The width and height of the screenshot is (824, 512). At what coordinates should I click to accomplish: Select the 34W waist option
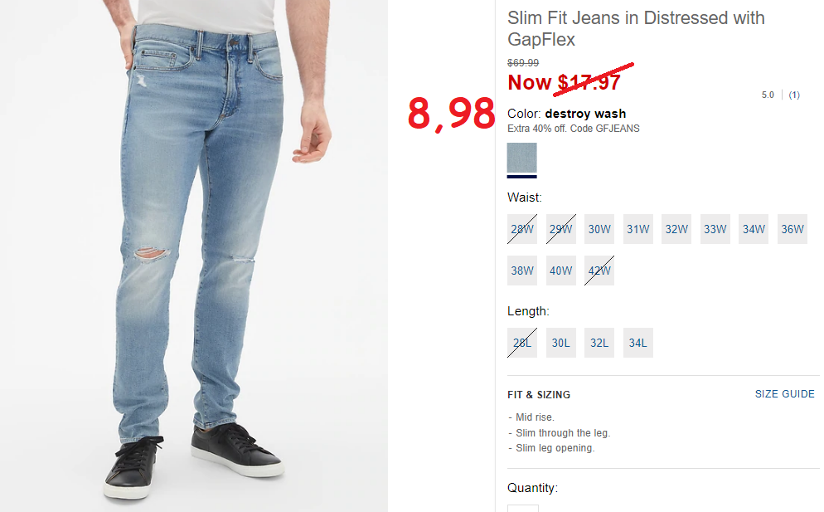pos(754,229)
